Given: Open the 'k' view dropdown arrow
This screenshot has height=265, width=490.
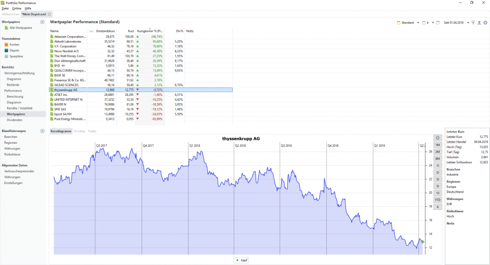Looking at the screenshot, I should point(433,23).
